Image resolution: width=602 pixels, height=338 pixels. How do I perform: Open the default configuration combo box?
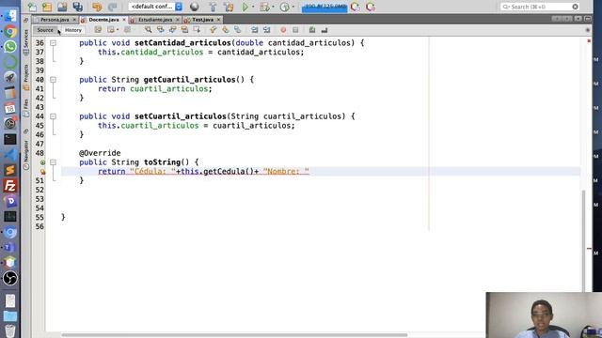pos(156,7)
